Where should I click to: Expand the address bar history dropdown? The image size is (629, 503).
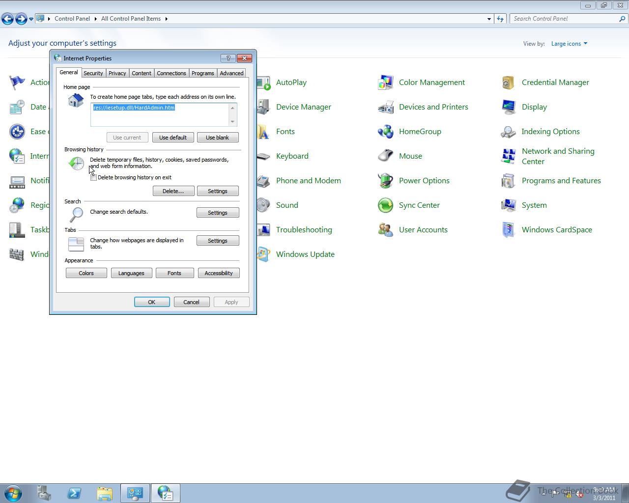(489, 19)
